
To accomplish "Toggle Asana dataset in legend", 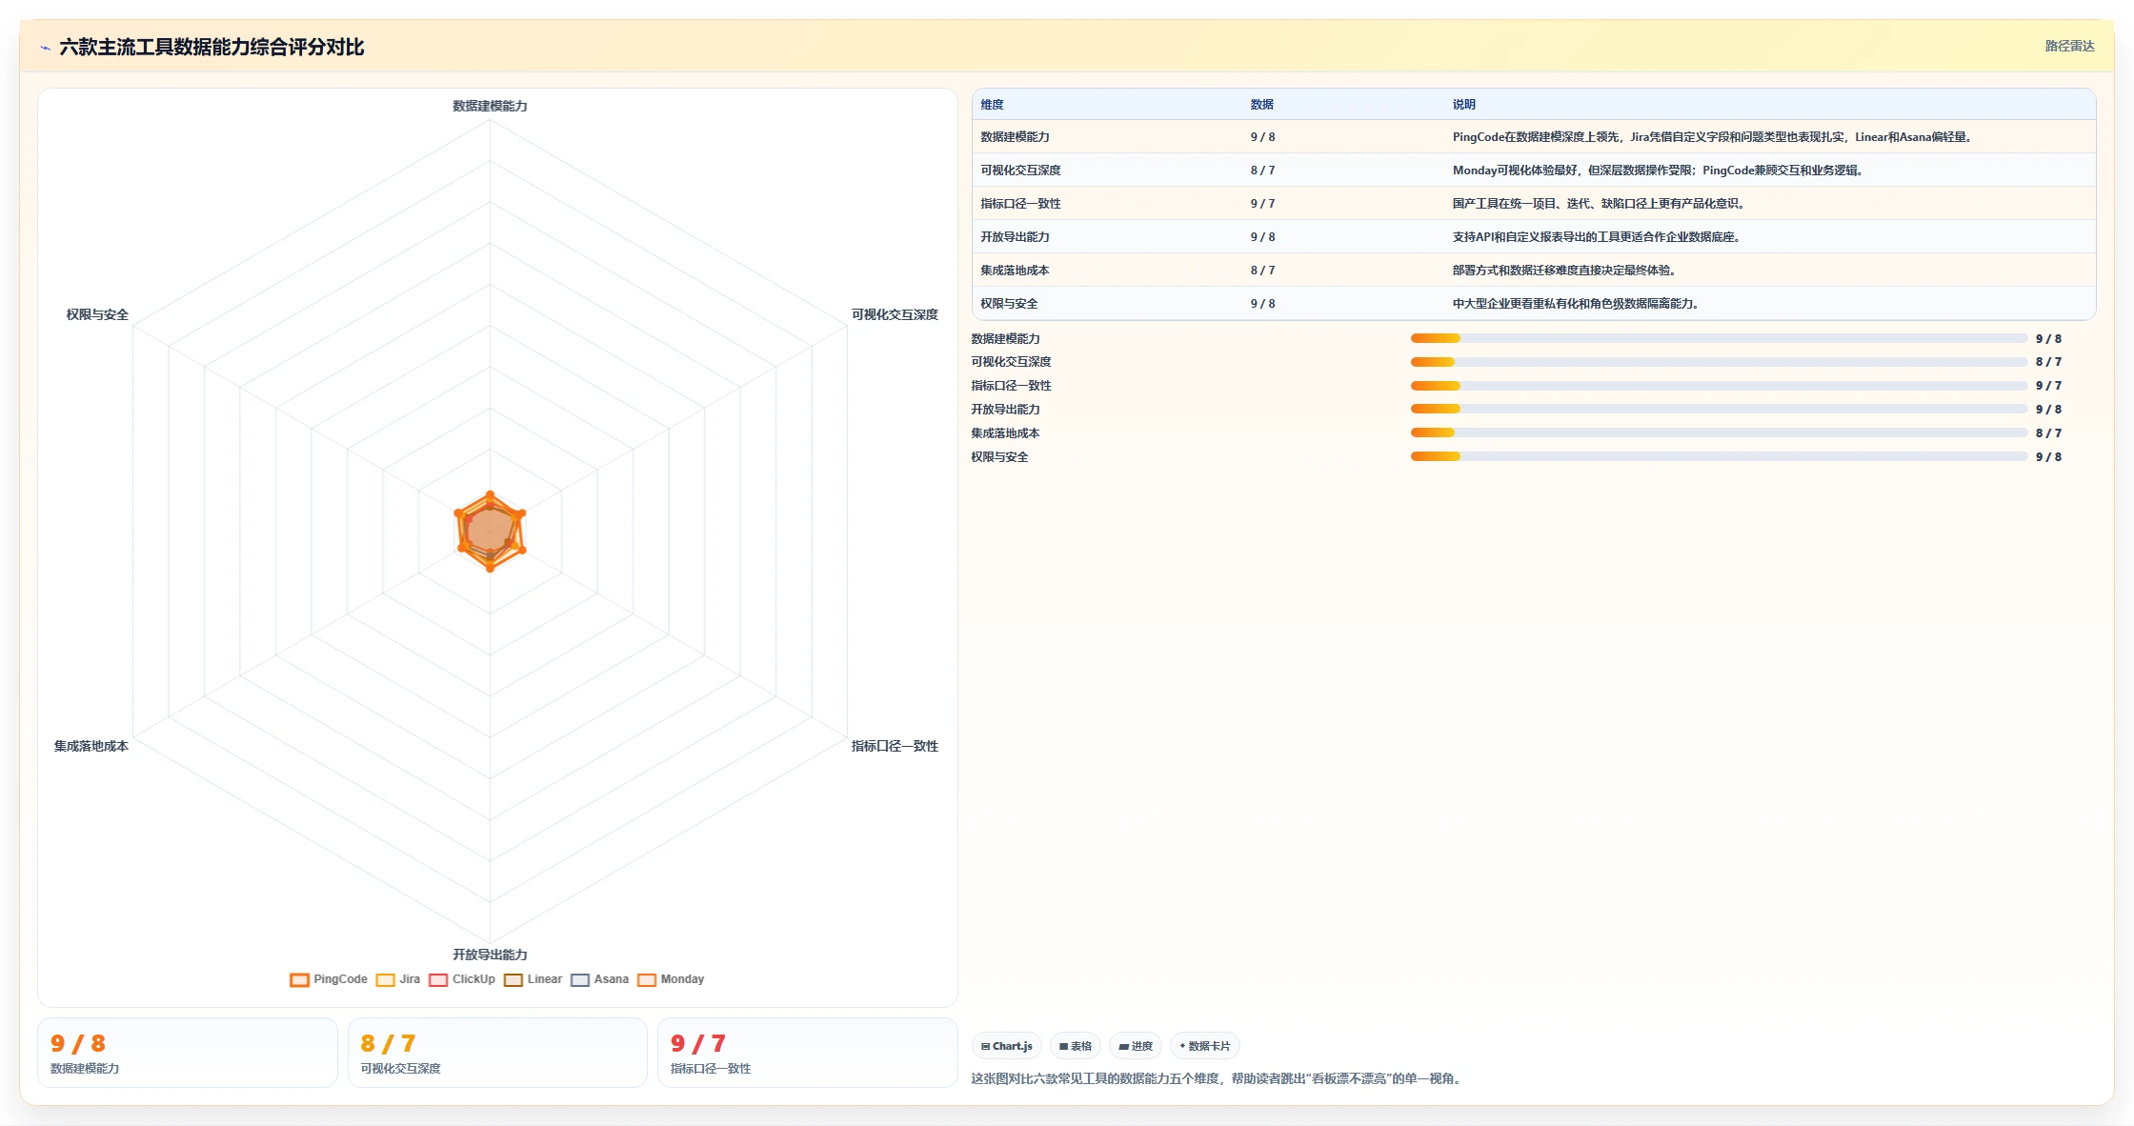I will click(599, 979).
